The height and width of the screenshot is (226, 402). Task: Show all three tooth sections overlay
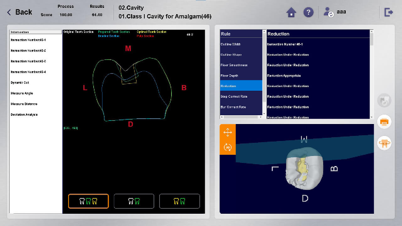(x=88, y=201)
